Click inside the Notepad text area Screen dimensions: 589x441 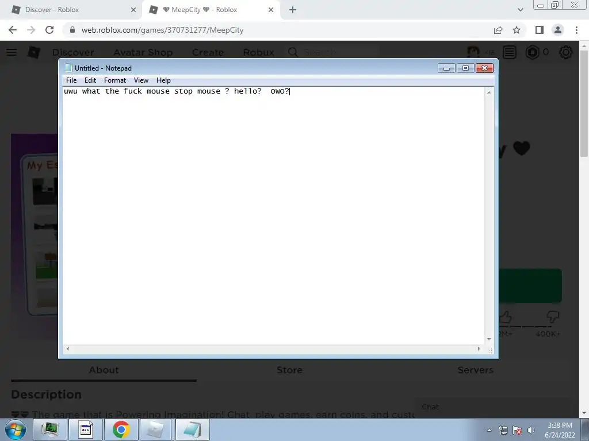(x=273, y=216)
